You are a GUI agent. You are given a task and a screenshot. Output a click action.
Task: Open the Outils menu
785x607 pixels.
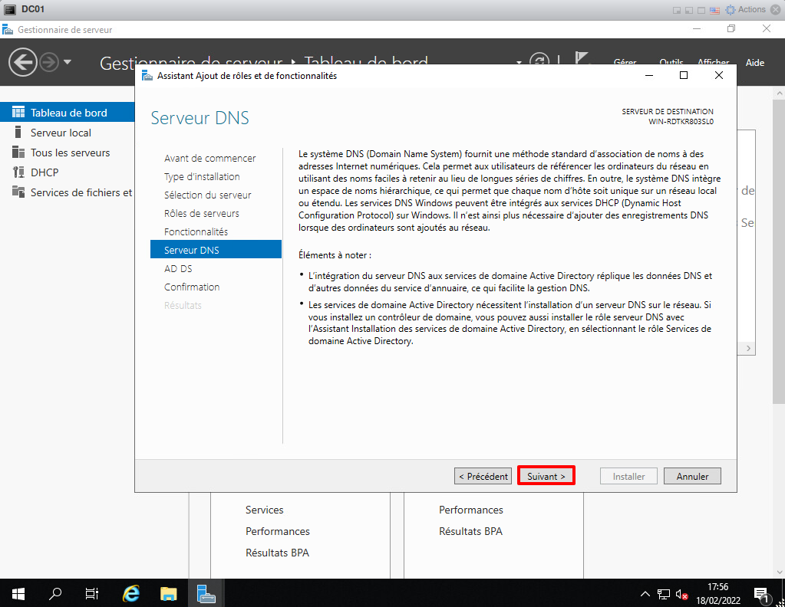pos(671,63)
